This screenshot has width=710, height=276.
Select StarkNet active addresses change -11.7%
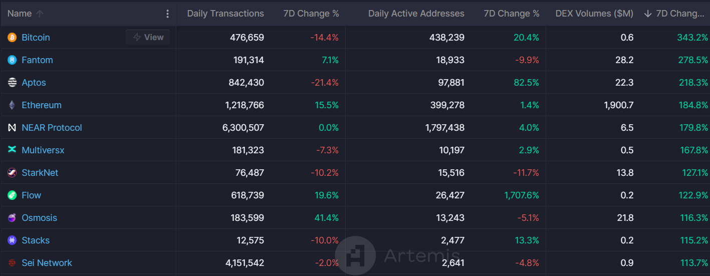526,173
